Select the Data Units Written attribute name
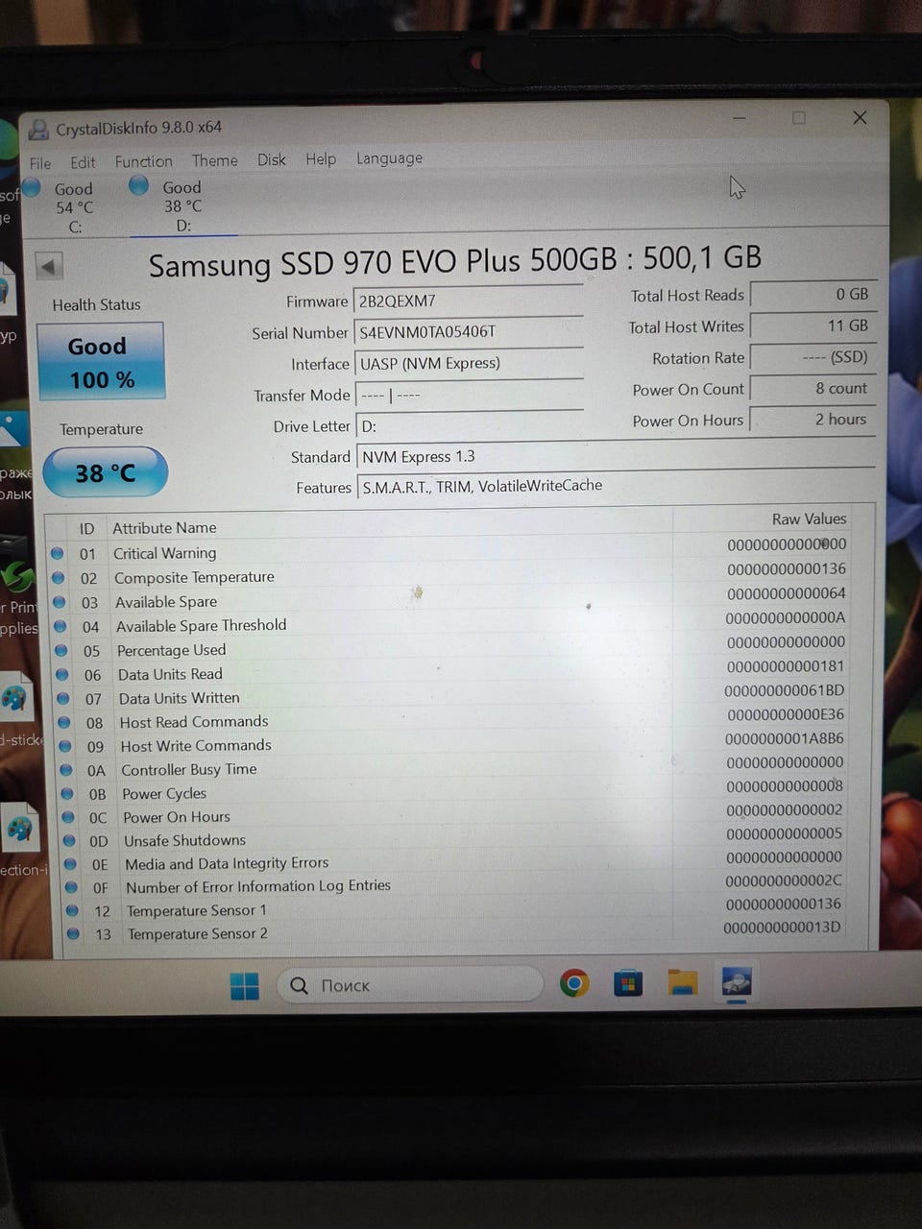 point(179,698)
